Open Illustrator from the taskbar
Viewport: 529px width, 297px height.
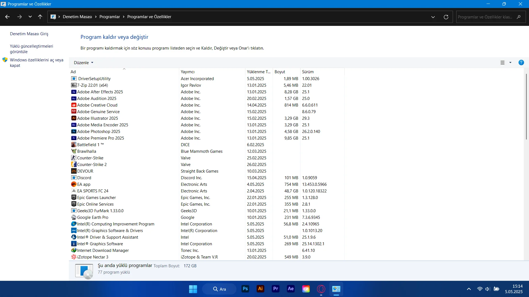260,289
